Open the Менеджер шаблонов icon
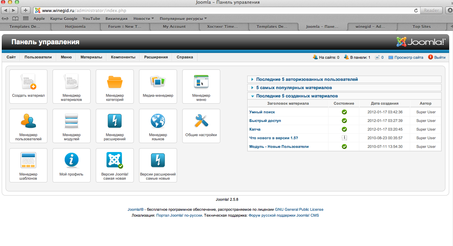 [x=28, y=165]
